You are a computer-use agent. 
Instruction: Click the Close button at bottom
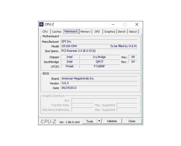click(132, 121)
